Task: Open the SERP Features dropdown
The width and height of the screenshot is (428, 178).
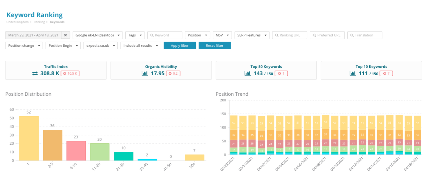Action: click(x=252, y=35)
